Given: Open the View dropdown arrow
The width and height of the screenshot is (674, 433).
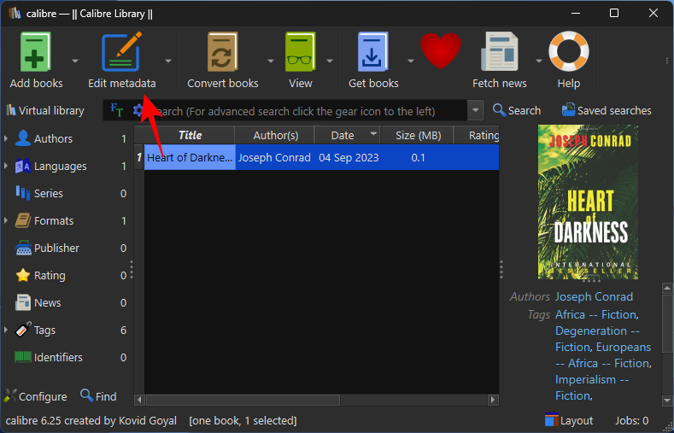Looking at the screenshot, I should [x=330, y=61].
